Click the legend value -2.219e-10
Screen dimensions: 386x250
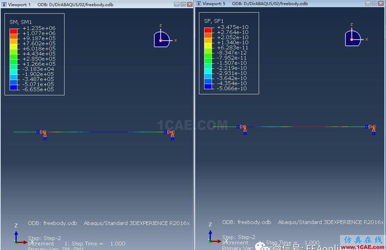point(232,68)
